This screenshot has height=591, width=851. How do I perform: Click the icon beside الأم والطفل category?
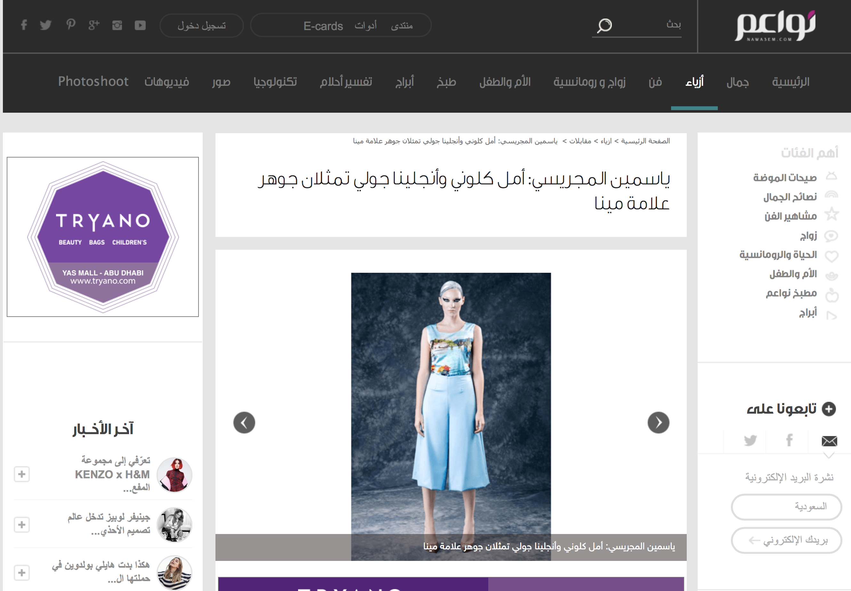tap(832, 276)
